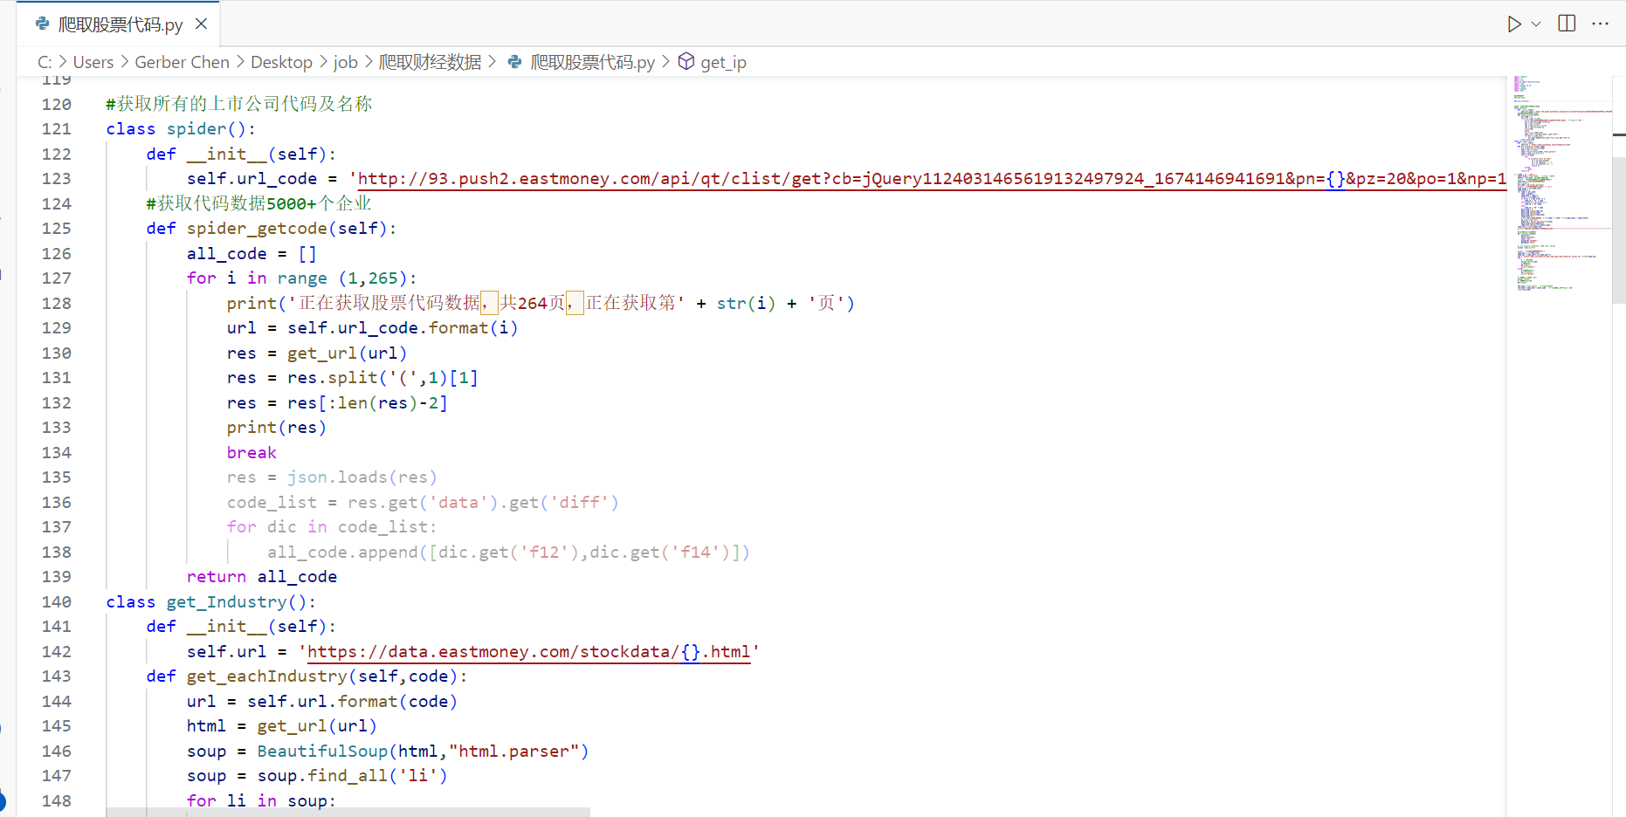Close the 爬取股票代码.py tab

click(201, 24)
